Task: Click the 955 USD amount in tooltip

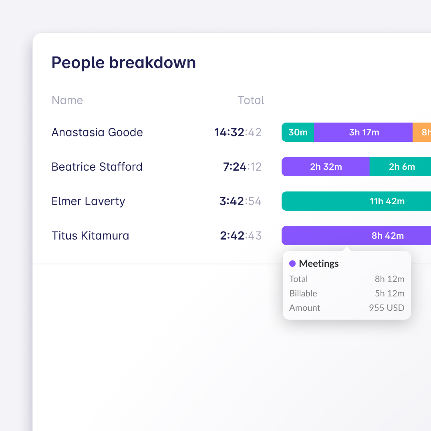Action: click(x=387, y=308)
